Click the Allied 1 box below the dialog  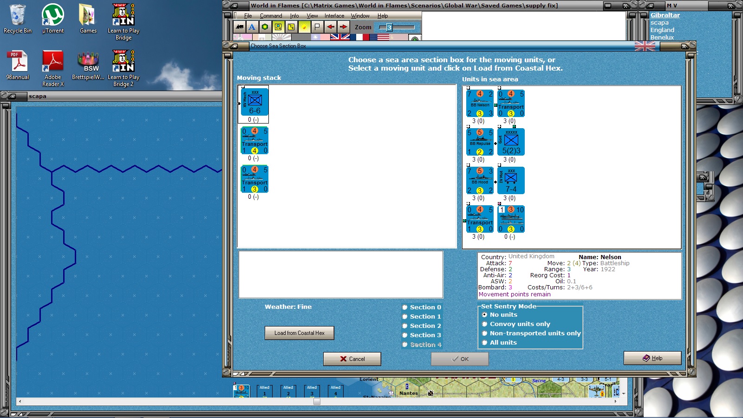point(265,391)
